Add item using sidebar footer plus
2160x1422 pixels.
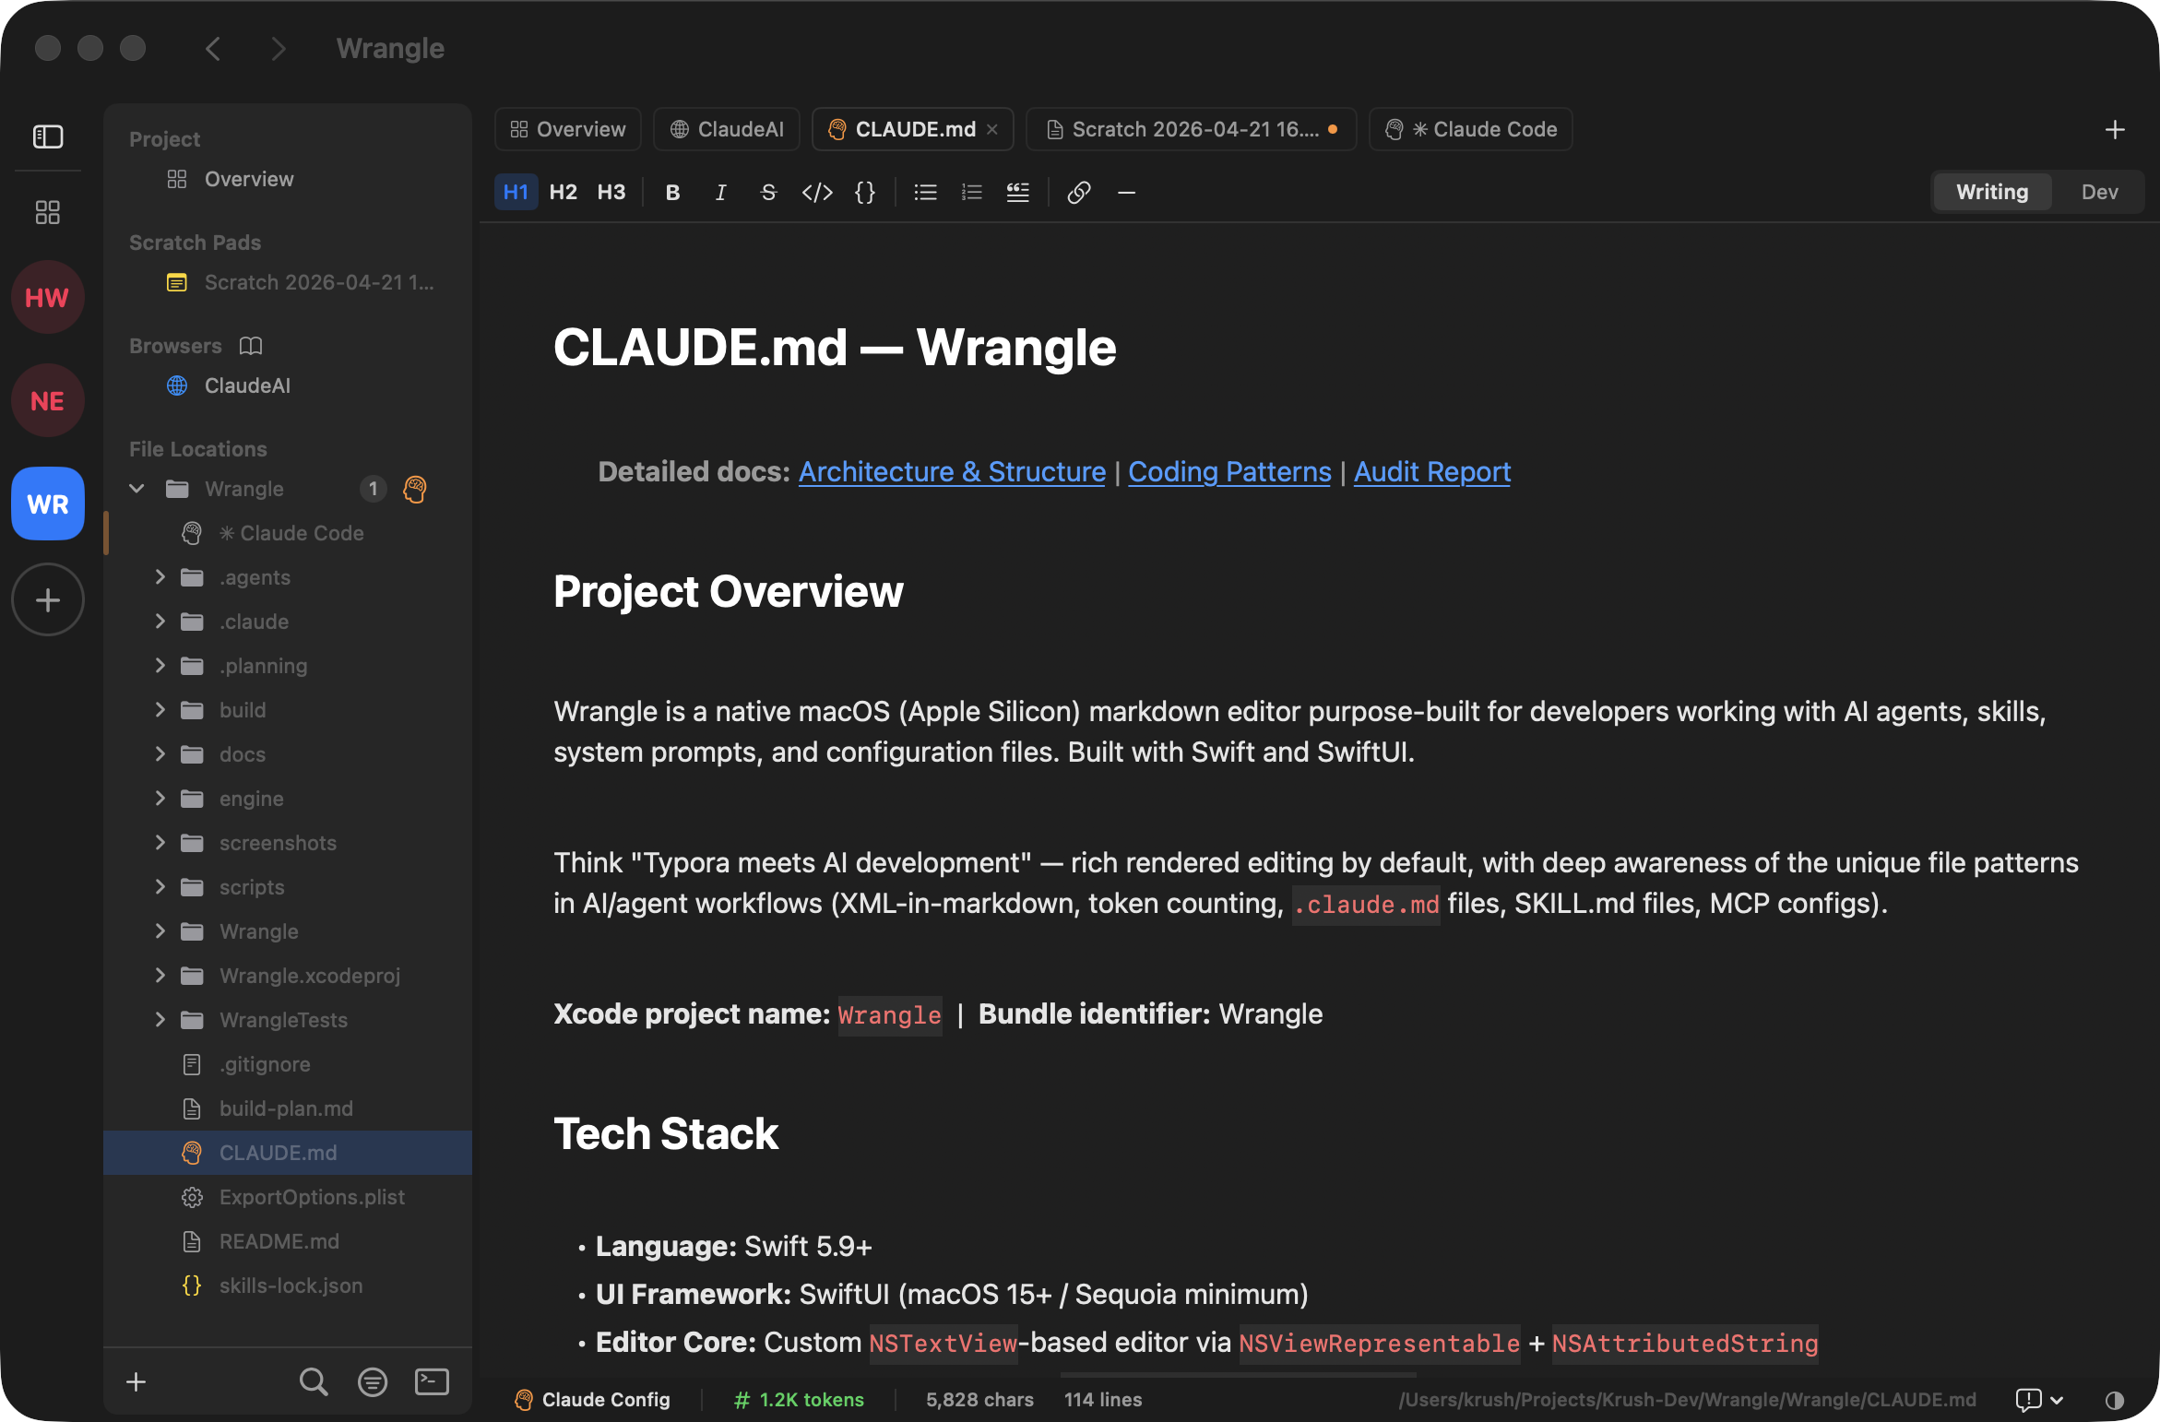[136, 1381]
